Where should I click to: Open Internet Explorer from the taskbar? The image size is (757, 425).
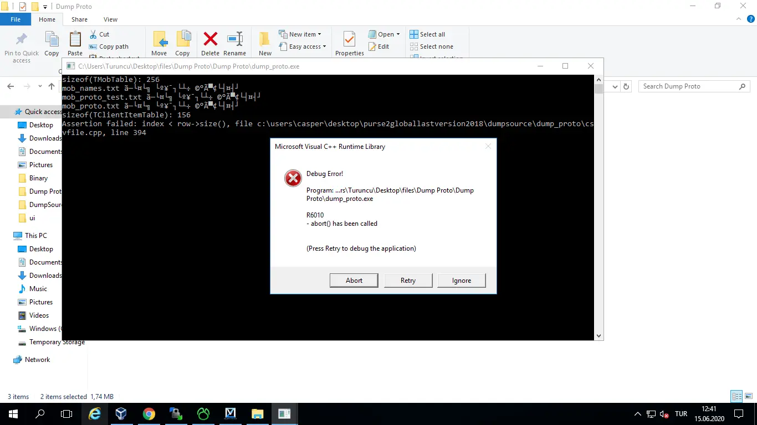(x=95, y=413)
